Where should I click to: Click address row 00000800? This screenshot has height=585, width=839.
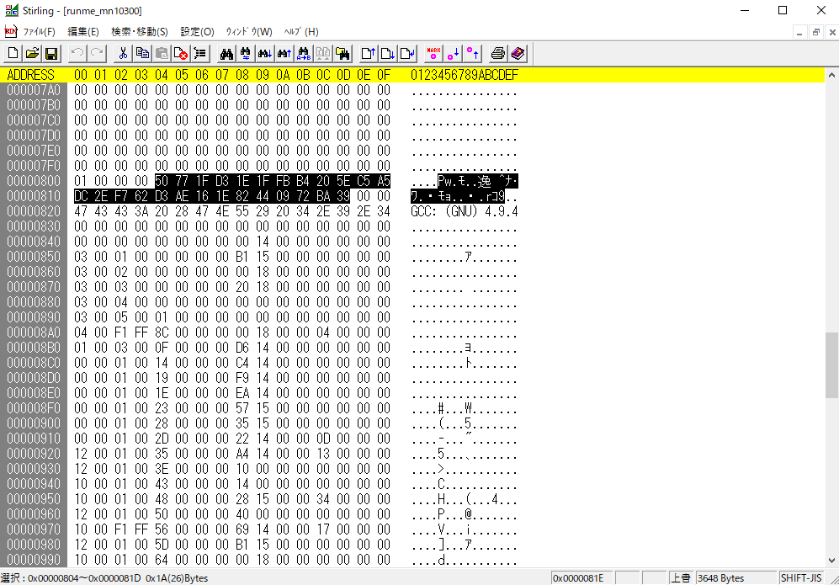pos(34,181)
